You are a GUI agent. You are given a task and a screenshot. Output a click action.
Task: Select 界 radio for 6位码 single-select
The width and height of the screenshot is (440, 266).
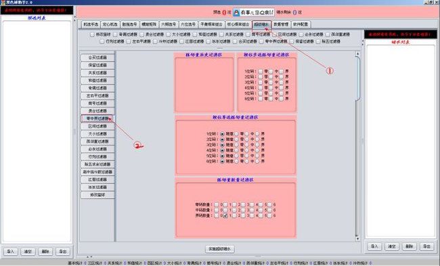point(257,161)
